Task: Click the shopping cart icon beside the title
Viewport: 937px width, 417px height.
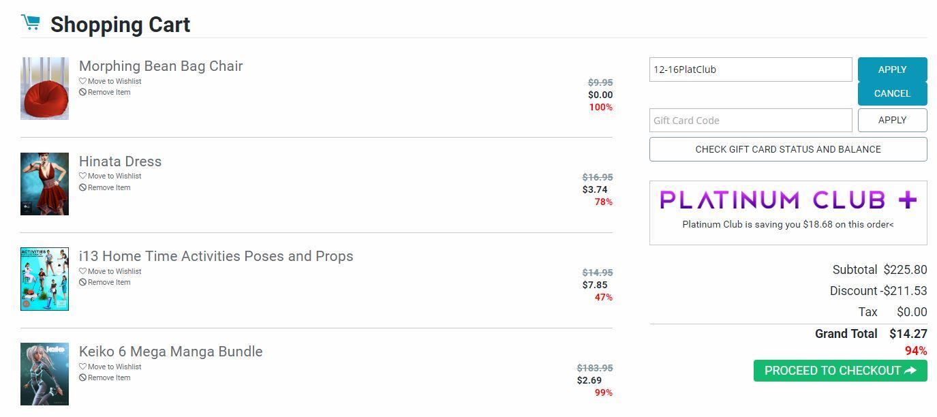Action: tap(31, 23)
